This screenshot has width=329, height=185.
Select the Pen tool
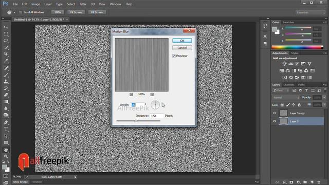coord(6,122)
